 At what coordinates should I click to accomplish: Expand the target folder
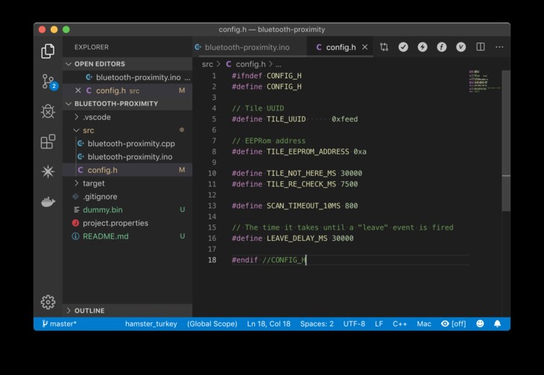click(93, 183)
